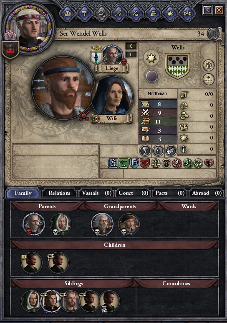The image size is (227, 323).
Task: Select the first child portrait under Children
Action: [x=31, y=263]
